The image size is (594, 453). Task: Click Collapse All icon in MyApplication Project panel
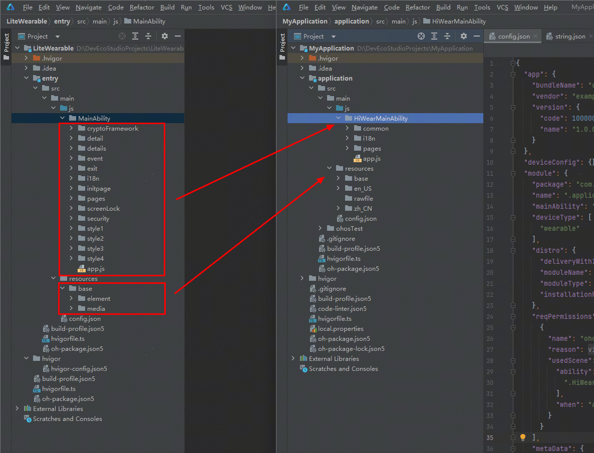[447, 37]
